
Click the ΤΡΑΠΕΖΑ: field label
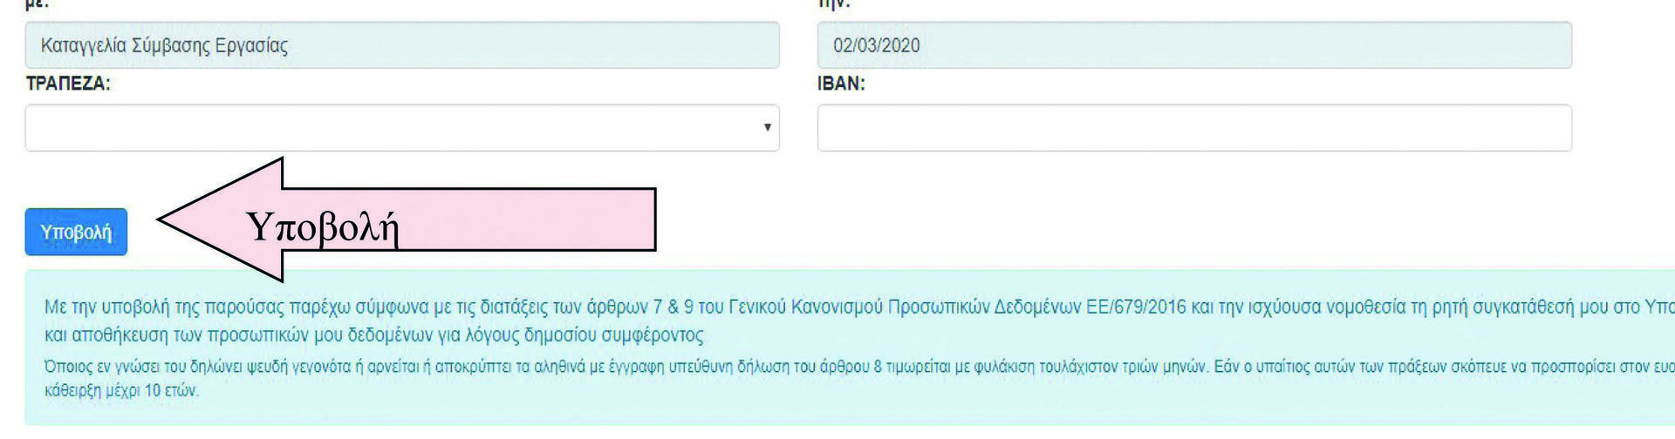68,84
